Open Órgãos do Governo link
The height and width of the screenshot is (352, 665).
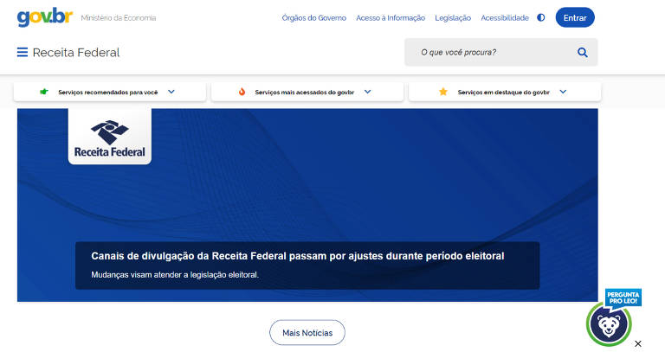(x=313, y=18)
